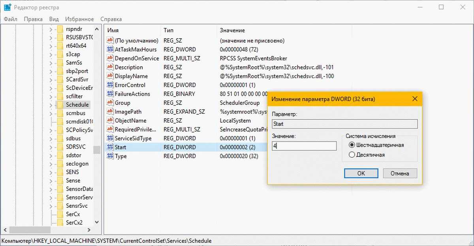The height and width of the screenshot is (246, 474).
Task: Close the DWORD edit dialog
Action: tap(414, 99)
